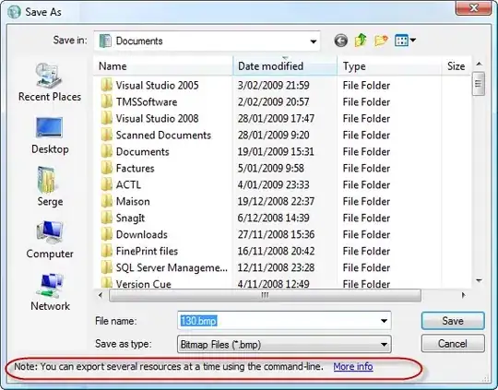The height and width of the screenshot is (390, 498).
Task: Select the Visual Studio 2005 folder icon
Action: pyautogui.click(x=106, y=85)
